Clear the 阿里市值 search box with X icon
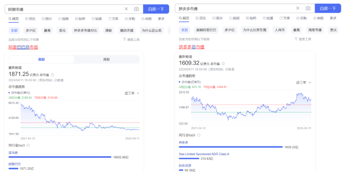 tap(126, 9)
